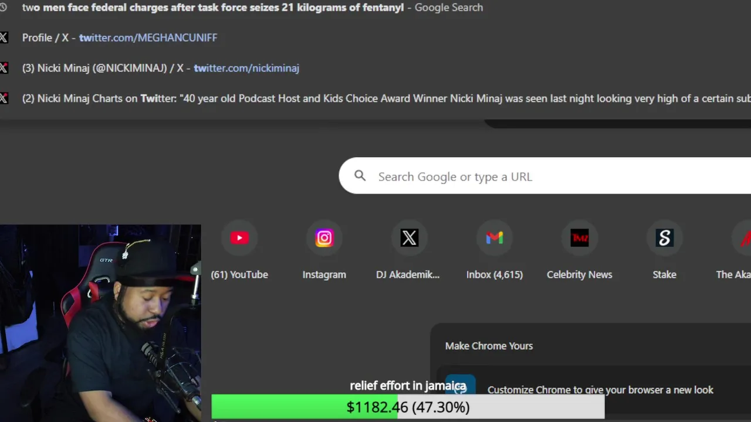
Task: Click the twitter.com/nickiminaj URL text
Action: pyautogui.click(x=246, y=68)
